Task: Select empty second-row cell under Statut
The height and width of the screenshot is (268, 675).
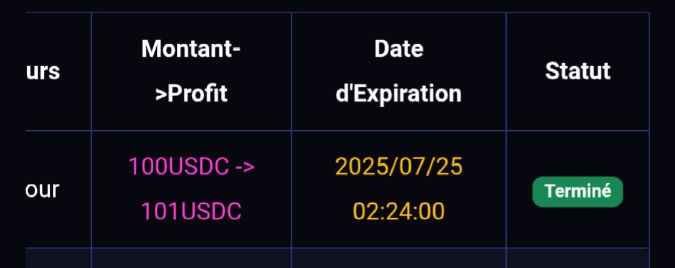Action: [577, 258]
